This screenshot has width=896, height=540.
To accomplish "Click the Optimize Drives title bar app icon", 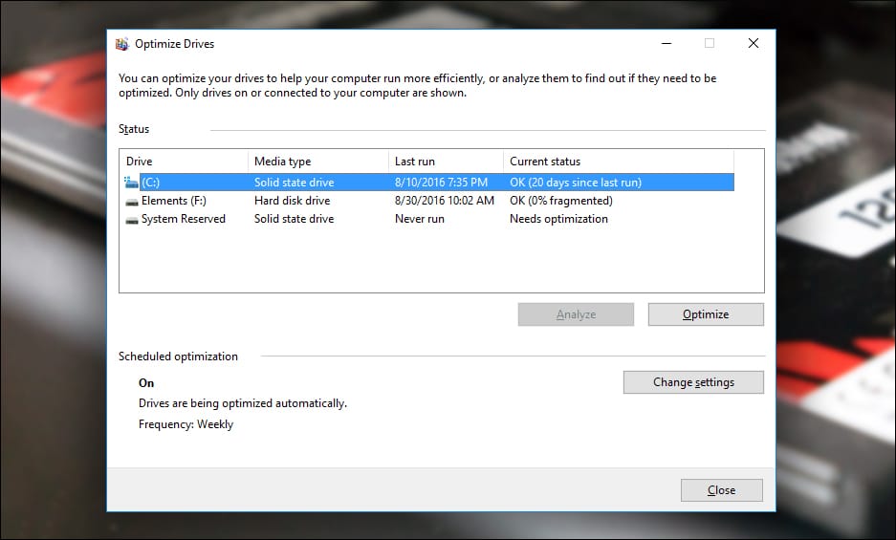I will [x=121, y=44].
